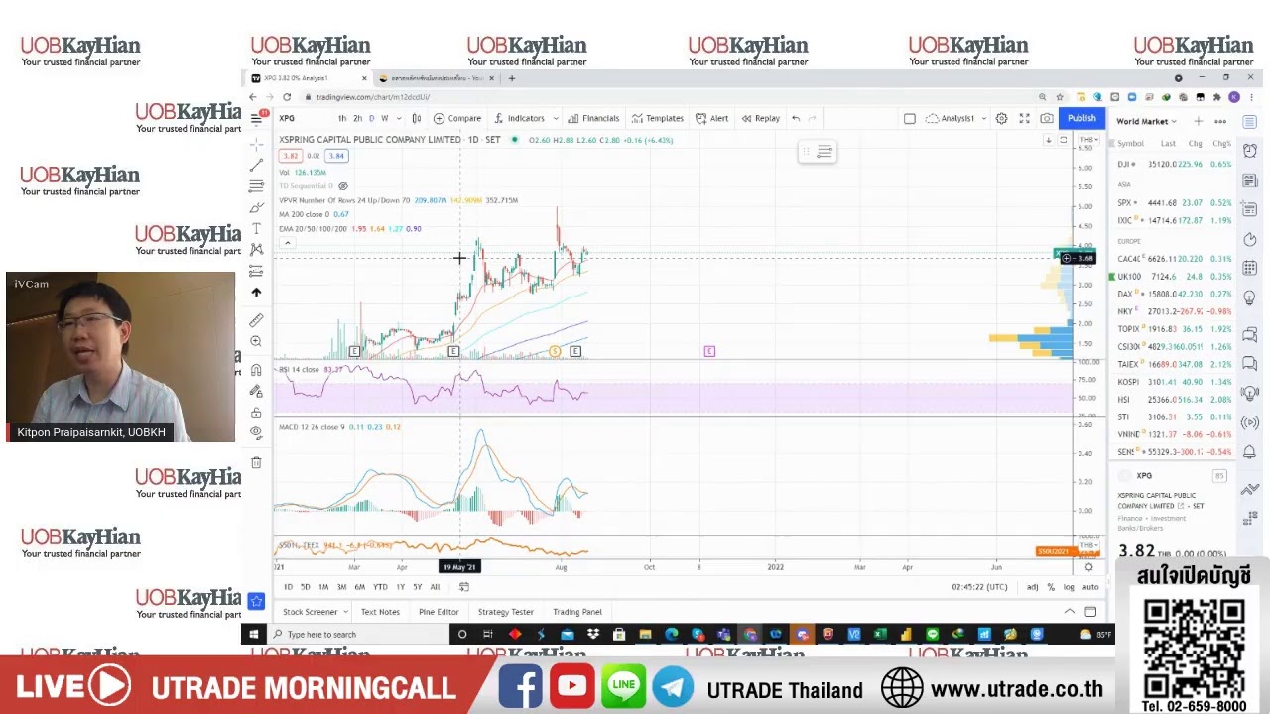This screenshot has width=1270, height=714.
Task: Undo the last chart action
Action: 796,118
